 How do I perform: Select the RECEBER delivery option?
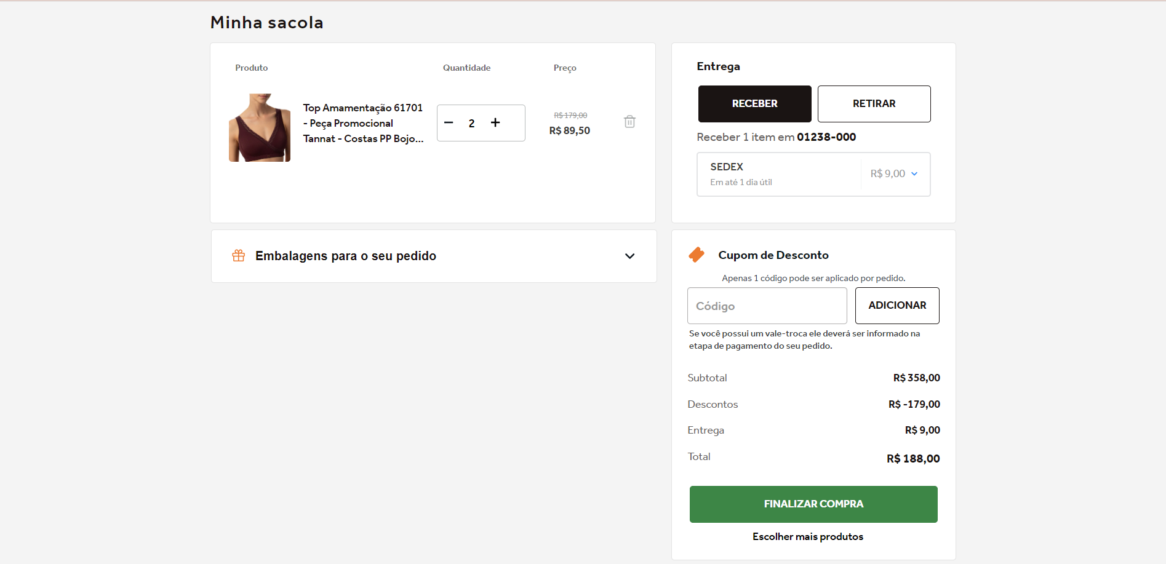point(754,104)
